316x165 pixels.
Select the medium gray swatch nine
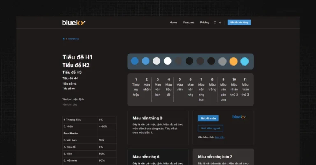223,61
